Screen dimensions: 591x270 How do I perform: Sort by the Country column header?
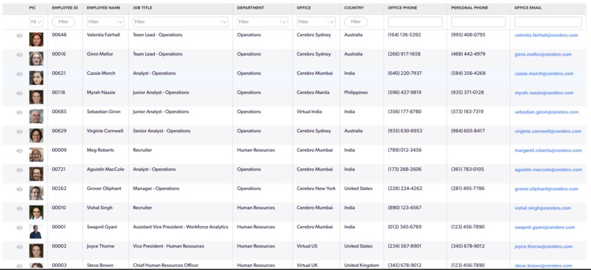[354, 8]
